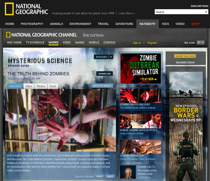Image resolution: width=210 pixels, height=181 pixels.
Task: Select the NatGeoTV tab
Action: coord(147,24)
